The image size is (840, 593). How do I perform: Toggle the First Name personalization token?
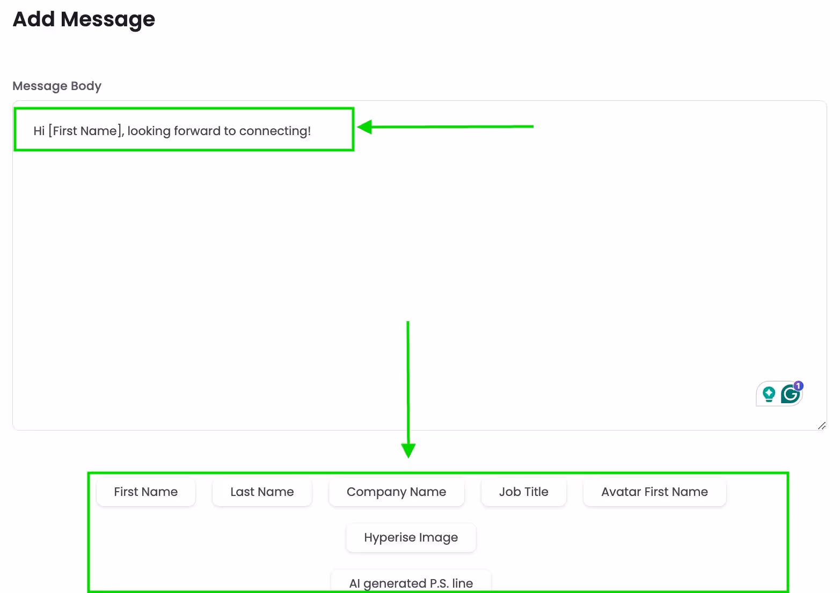click(x=145, y=492)
